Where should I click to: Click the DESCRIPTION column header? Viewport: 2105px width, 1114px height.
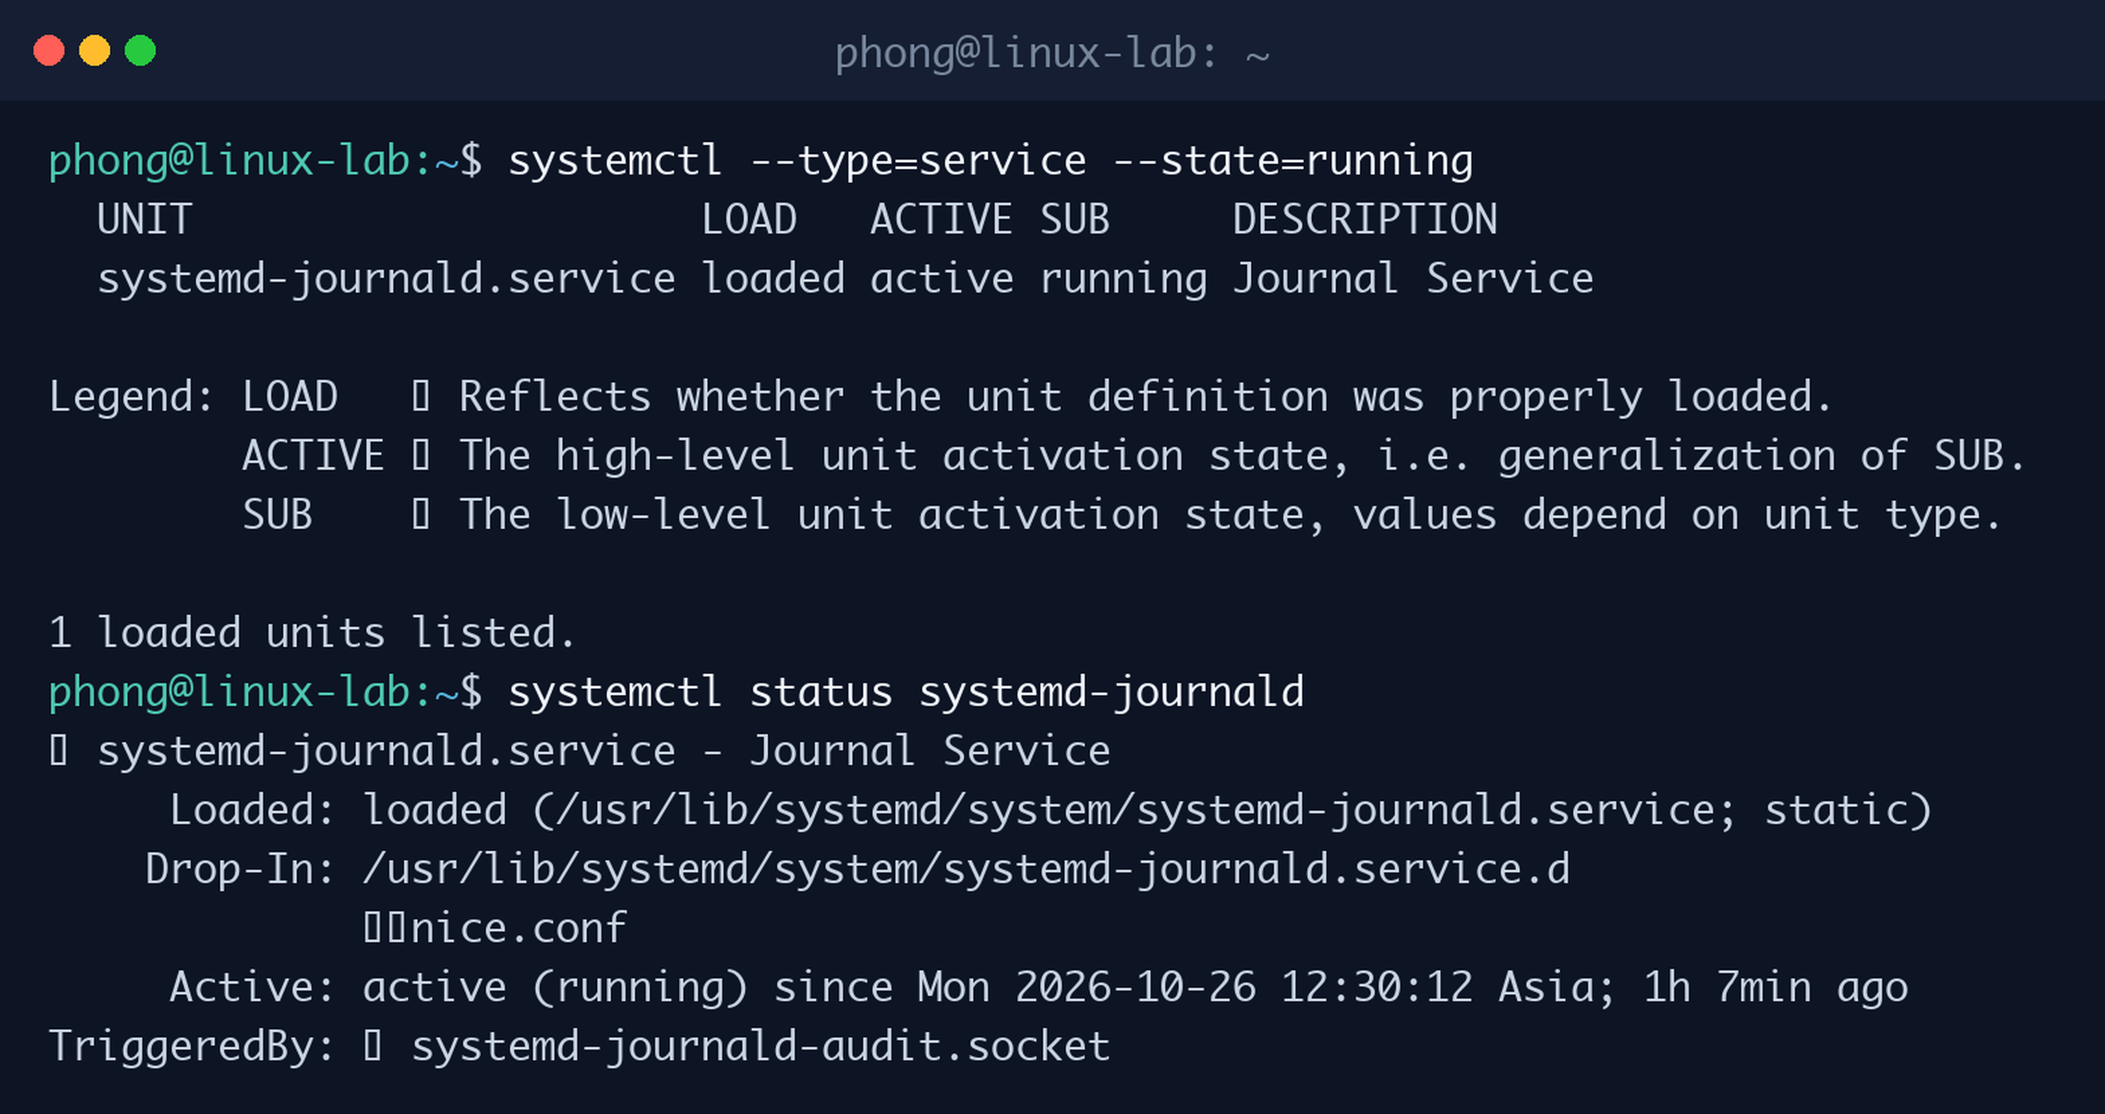click(1365, 219)
